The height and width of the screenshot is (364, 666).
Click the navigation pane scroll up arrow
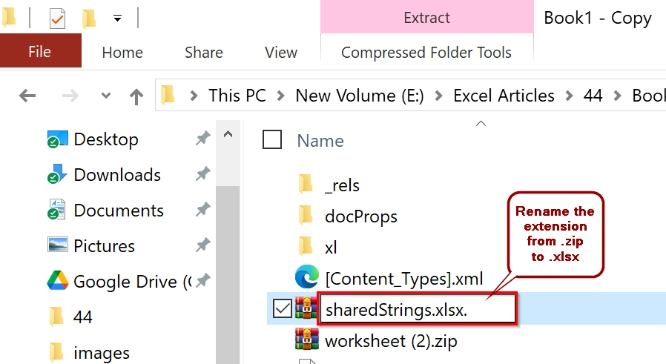(x=228, y=135)
